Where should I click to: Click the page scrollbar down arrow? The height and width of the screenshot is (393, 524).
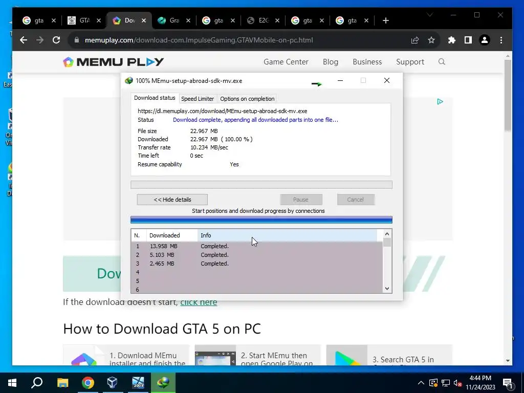tap(508, 361)
